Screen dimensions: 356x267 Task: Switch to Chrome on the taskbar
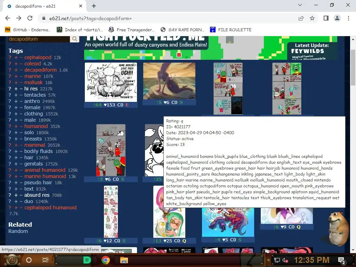(106, 260)
